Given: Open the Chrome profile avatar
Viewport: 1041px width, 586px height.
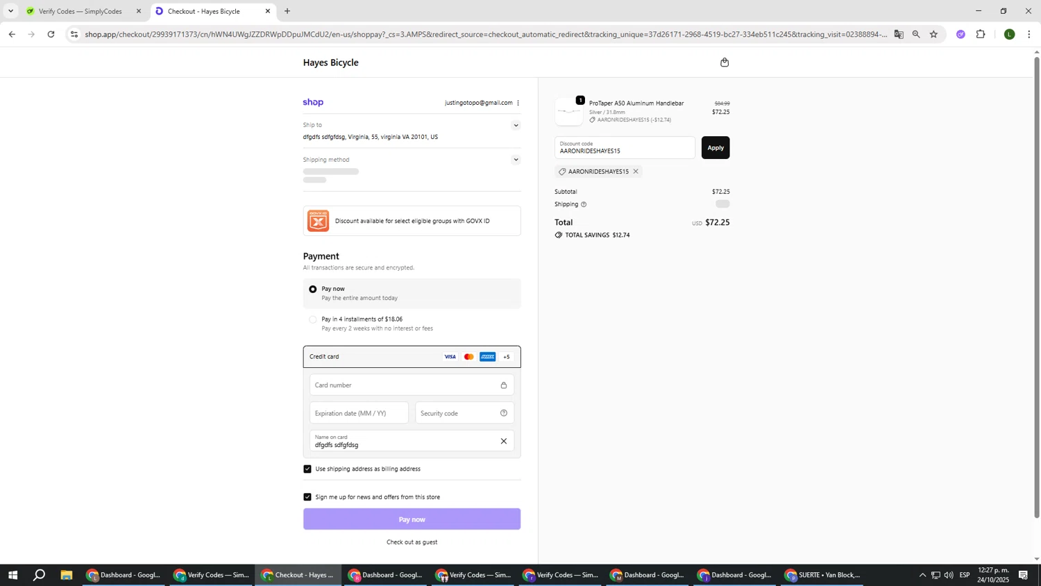Looking at the screenshot, I should click(1010, 34).
